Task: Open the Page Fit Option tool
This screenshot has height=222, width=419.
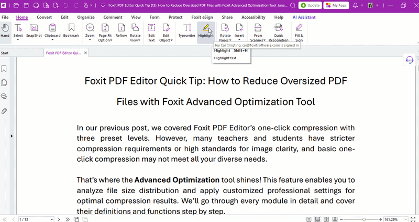Action: 105,33
